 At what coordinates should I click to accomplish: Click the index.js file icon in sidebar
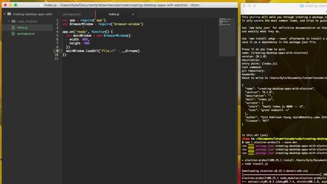click(x=13, y=28)
